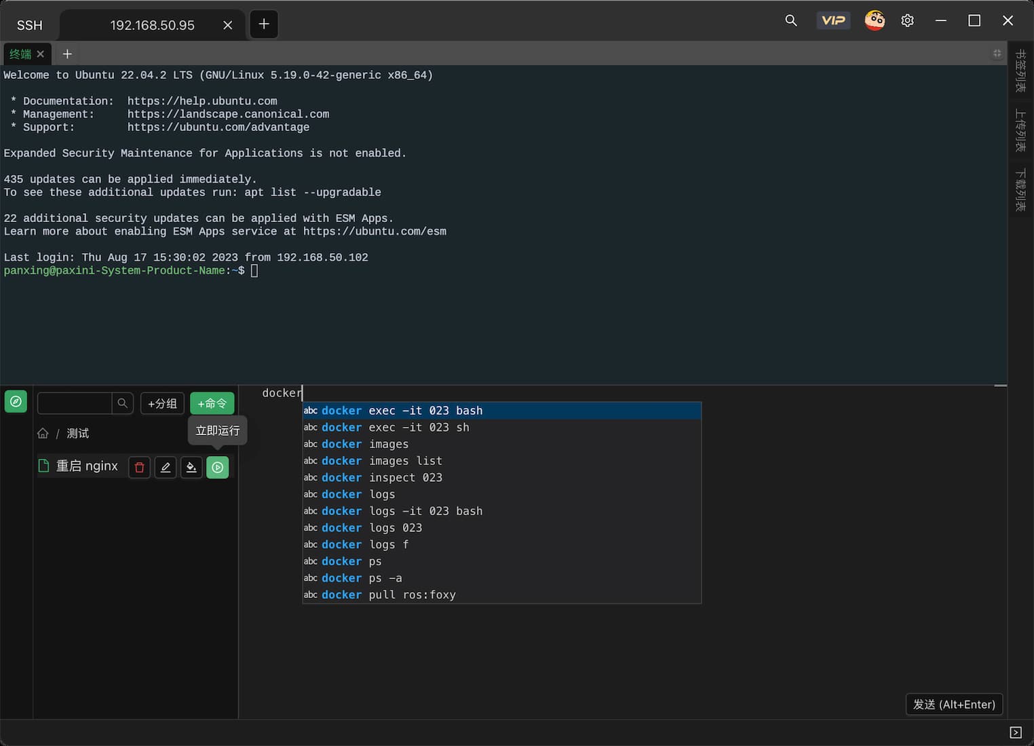Click the red delete icon for 重启 nginx
The width and height of the screenshot is (1034, 746).
(x=139, y=467)
